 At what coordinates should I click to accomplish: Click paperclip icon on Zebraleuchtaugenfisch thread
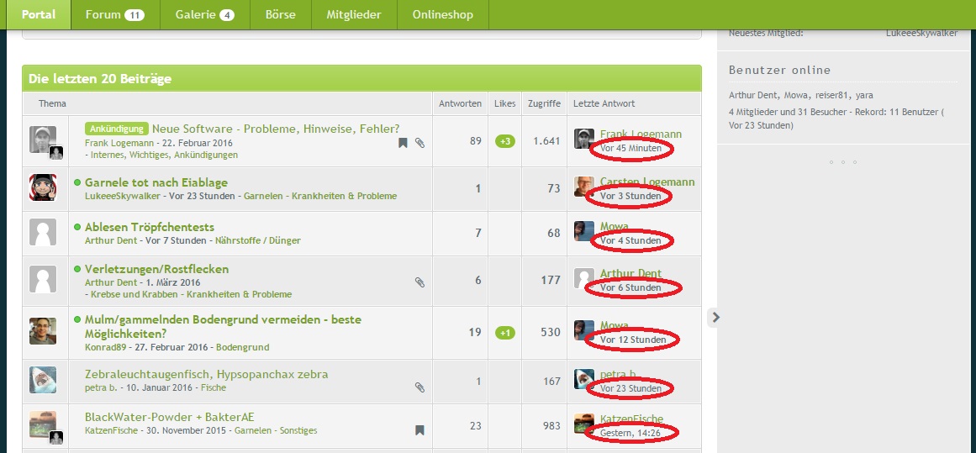click(420, 387)
